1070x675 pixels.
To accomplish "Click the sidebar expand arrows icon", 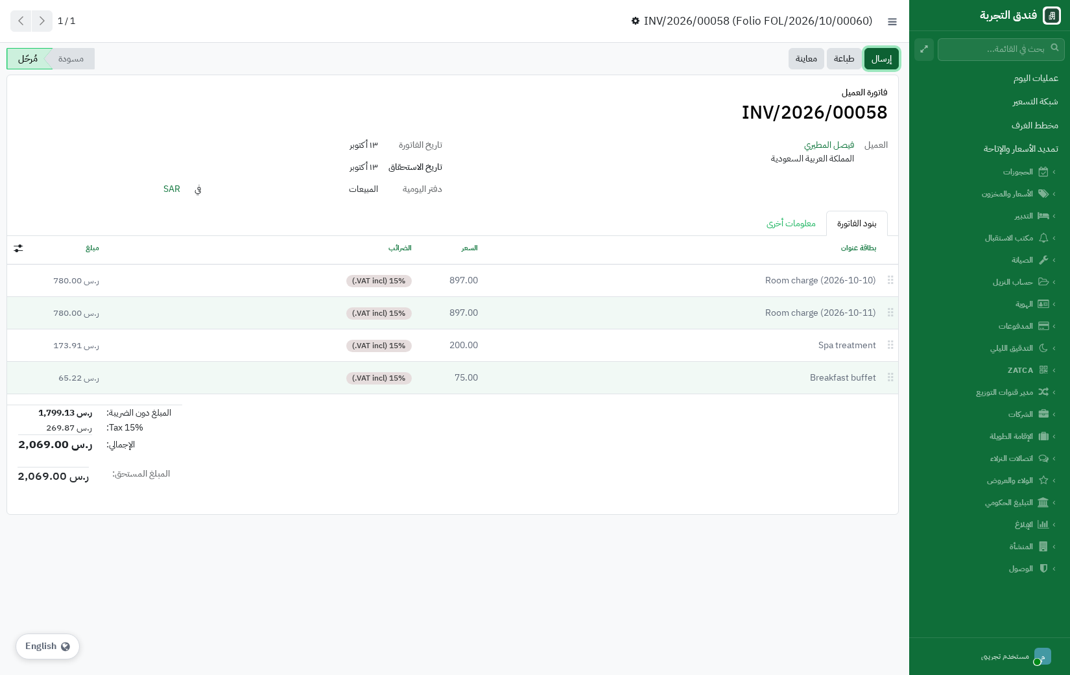I will [x=924, y=49].
